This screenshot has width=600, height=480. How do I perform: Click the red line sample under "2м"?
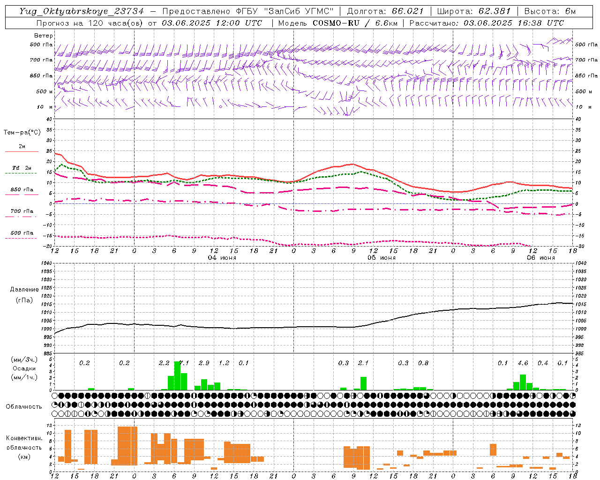[22, 151]
